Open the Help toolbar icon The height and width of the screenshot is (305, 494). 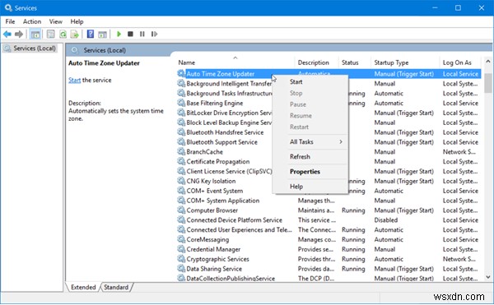(x=91, y=34)
